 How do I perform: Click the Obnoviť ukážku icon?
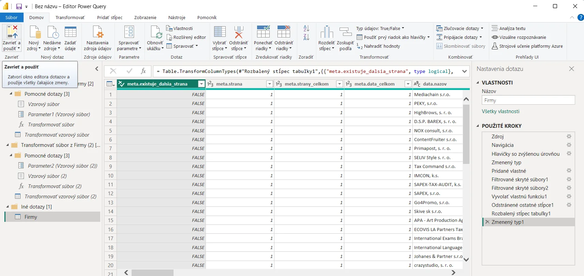tap(156, 32)
